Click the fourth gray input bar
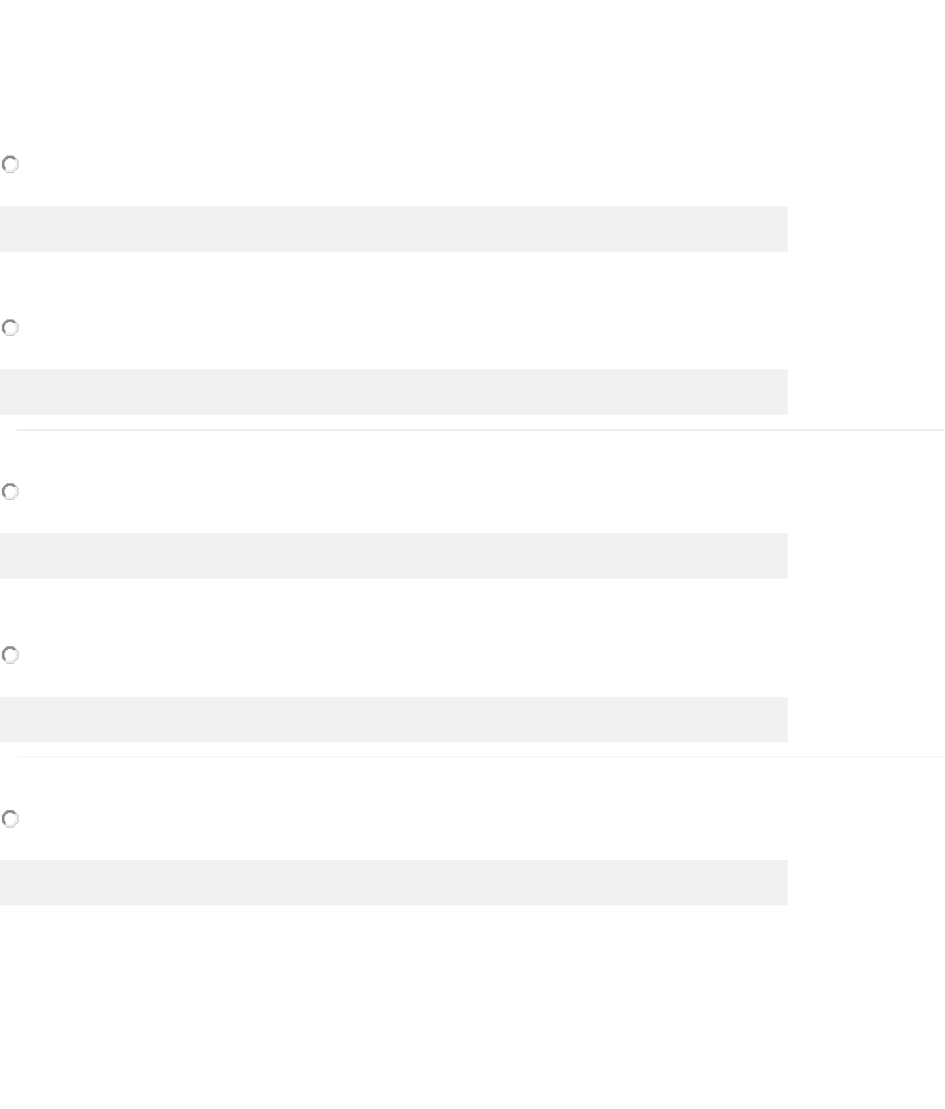This screenshot has height=1109, width=945. pyautogui.click(x=393, y=719)
